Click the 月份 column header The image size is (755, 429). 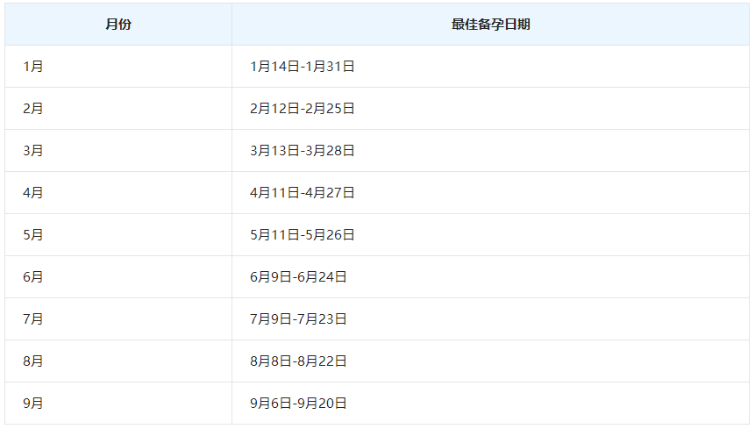pos(118,25)
